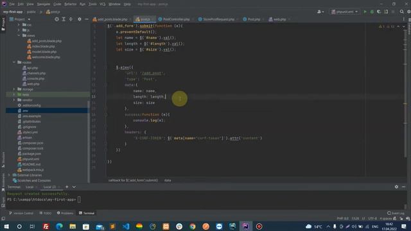Jump to next highlighted error arrow

click(x=404, y=26)
